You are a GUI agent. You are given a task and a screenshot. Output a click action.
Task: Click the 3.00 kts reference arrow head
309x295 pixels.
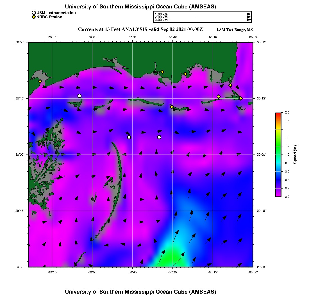249,20
